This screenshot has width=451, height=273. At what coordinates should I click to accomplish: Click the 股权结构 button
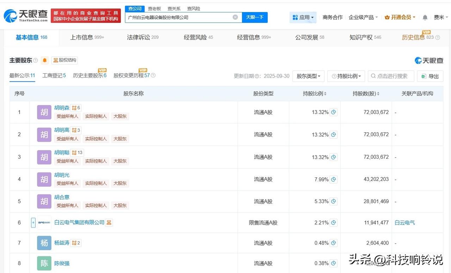pyautogui.click(x=64, y=60)
